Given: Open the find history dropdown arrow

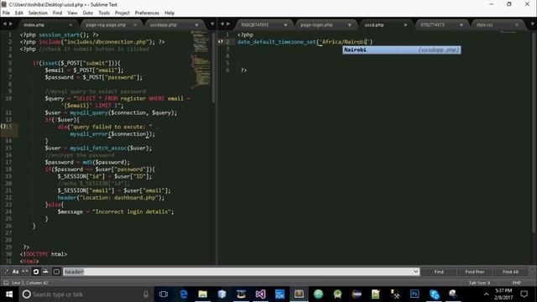Looking at the screenshot, I should 416,272.
